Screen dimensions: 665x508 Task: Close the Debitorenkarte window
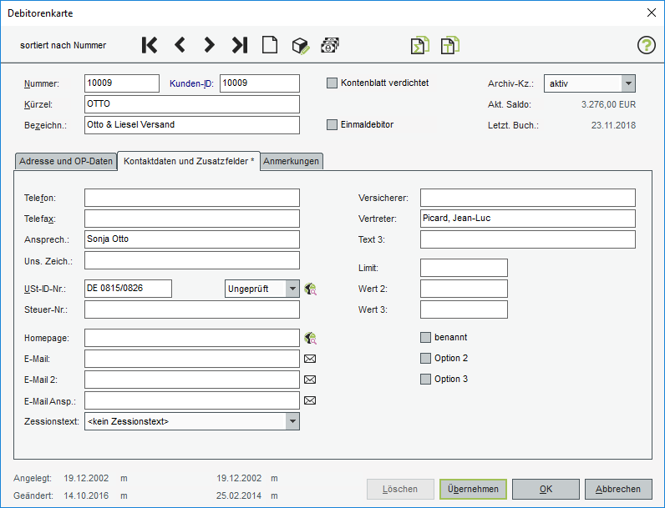coord(652,13)
